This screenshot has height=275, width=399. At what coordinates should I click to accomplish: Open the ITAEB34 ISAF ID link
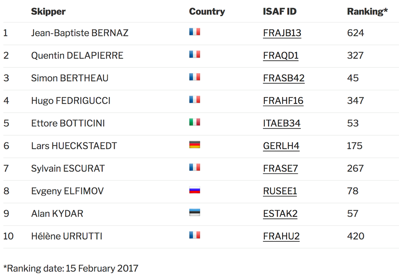coord(281,123)
